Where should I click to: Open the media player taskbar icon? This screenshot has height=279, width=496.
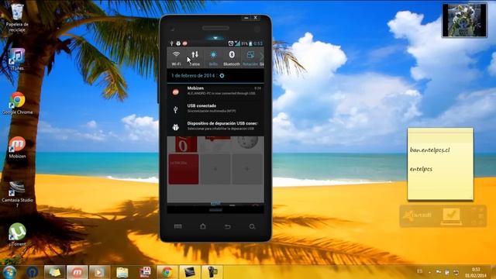[x=99, y=272]
